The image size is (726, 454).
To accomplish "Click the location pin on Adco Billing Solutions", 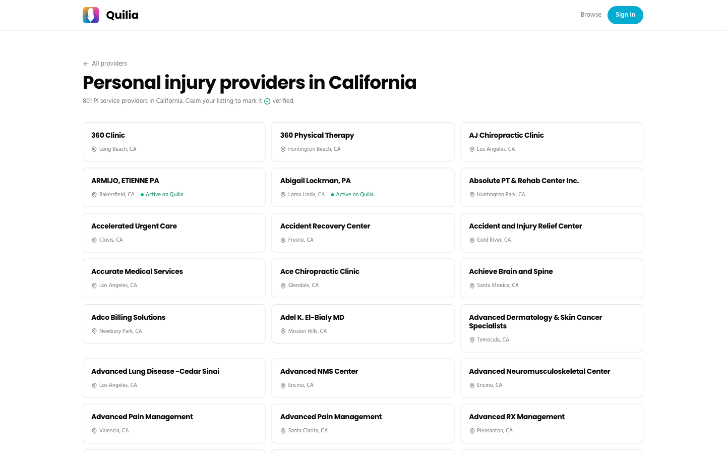I will (x=94, y=331).
